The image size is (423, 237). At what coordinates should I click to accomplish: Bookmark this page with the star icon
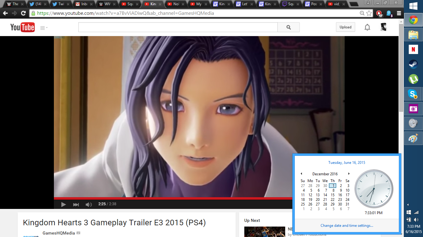[x=369, y=13]
